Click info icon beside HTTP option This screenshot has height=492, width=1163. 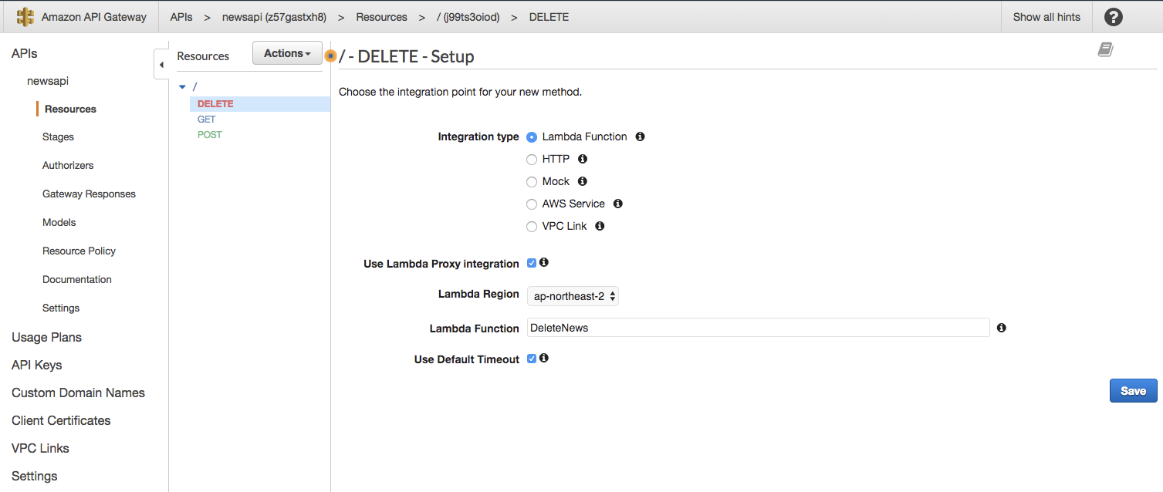click(583, 159)
